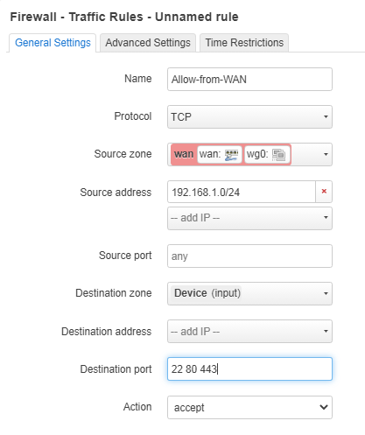365x435 pixels.
Task: Click the Destination port input field
Action: pyautogui.click(x=249, y=369)
